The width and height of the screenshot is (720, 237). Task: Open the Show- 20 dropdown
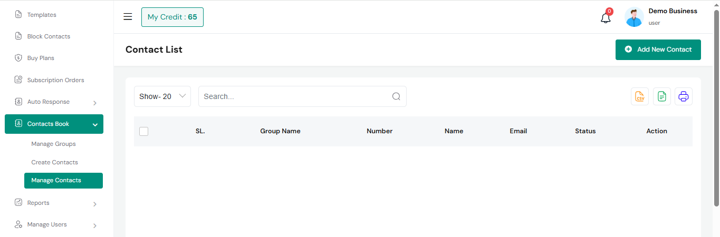162,96
